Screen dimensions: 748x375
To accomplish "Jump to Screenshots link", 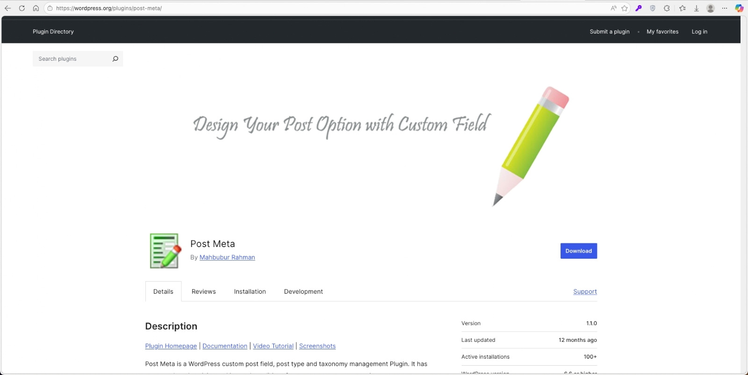I will pos(317,346).
